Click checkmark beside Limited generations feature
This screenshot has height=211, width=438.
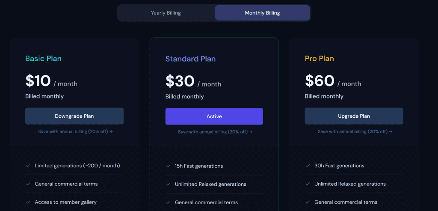(28, 166)
